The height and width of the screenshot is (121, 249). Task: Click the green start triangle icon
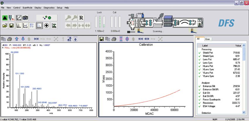5,18
